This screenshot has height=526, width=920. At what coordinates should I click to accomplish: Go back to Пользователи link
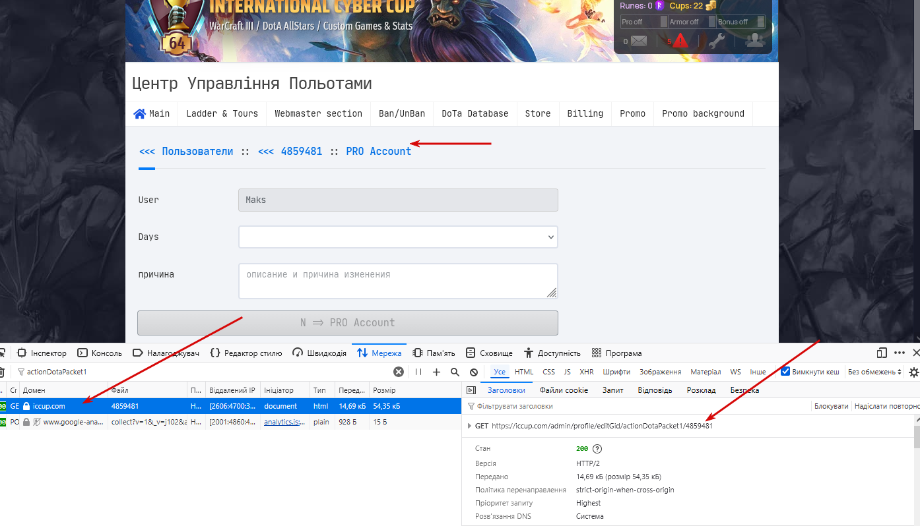[x=185, y=151]
